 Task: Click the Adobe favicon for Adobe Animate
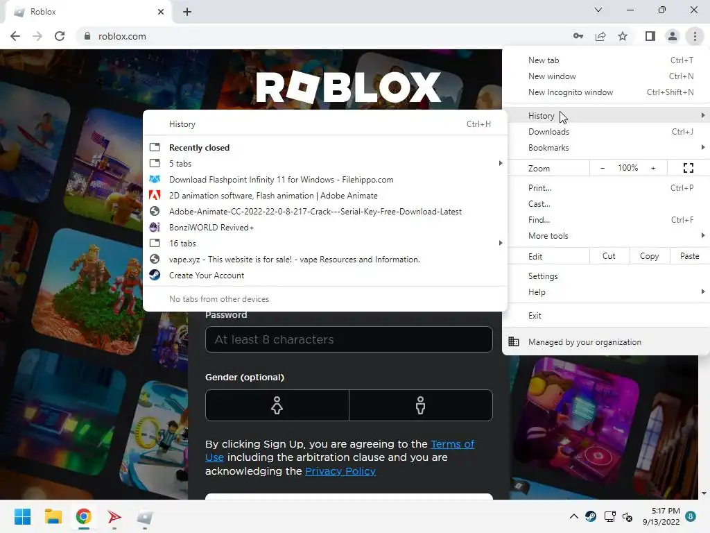[155, 195]
